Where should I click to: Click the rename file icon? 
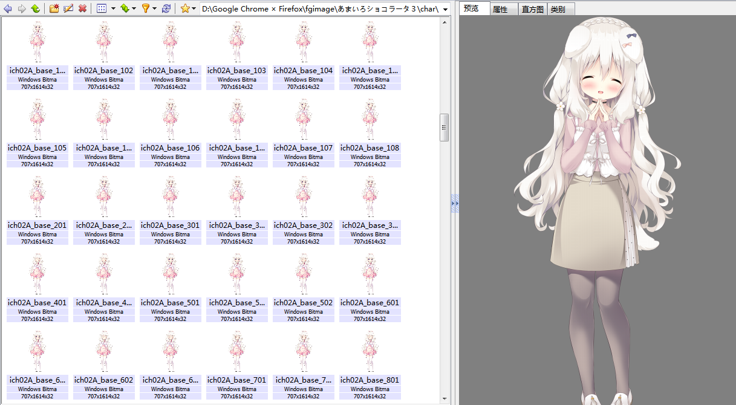point(68,8)
